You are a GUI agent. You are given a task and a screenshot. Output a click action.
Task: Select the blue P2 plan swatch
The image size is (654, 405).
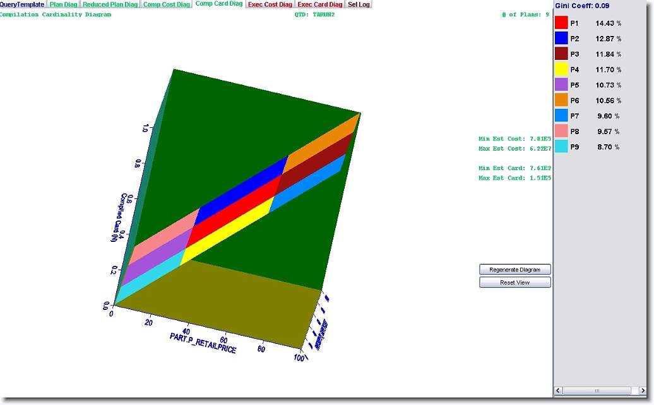coord(561,38)
